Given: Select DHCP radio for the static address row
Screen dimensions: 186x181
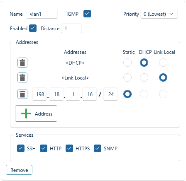Looking at the screenshot, I should pyautogui.click(x=144, y=94).
